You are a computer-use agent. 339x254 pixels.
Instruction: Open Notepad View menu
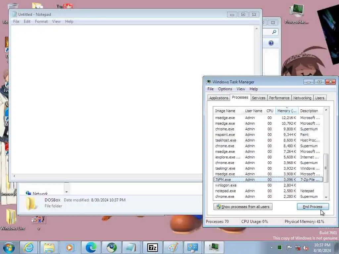tap(56, 21)
